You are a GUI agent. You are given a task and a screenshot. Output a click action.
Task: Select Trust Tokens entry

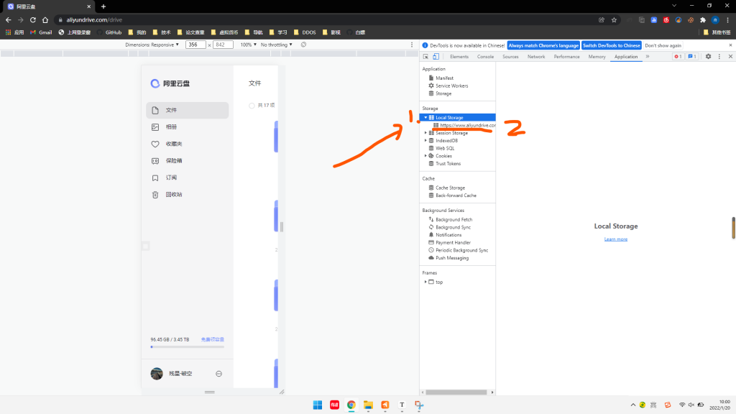click(448, 164)
